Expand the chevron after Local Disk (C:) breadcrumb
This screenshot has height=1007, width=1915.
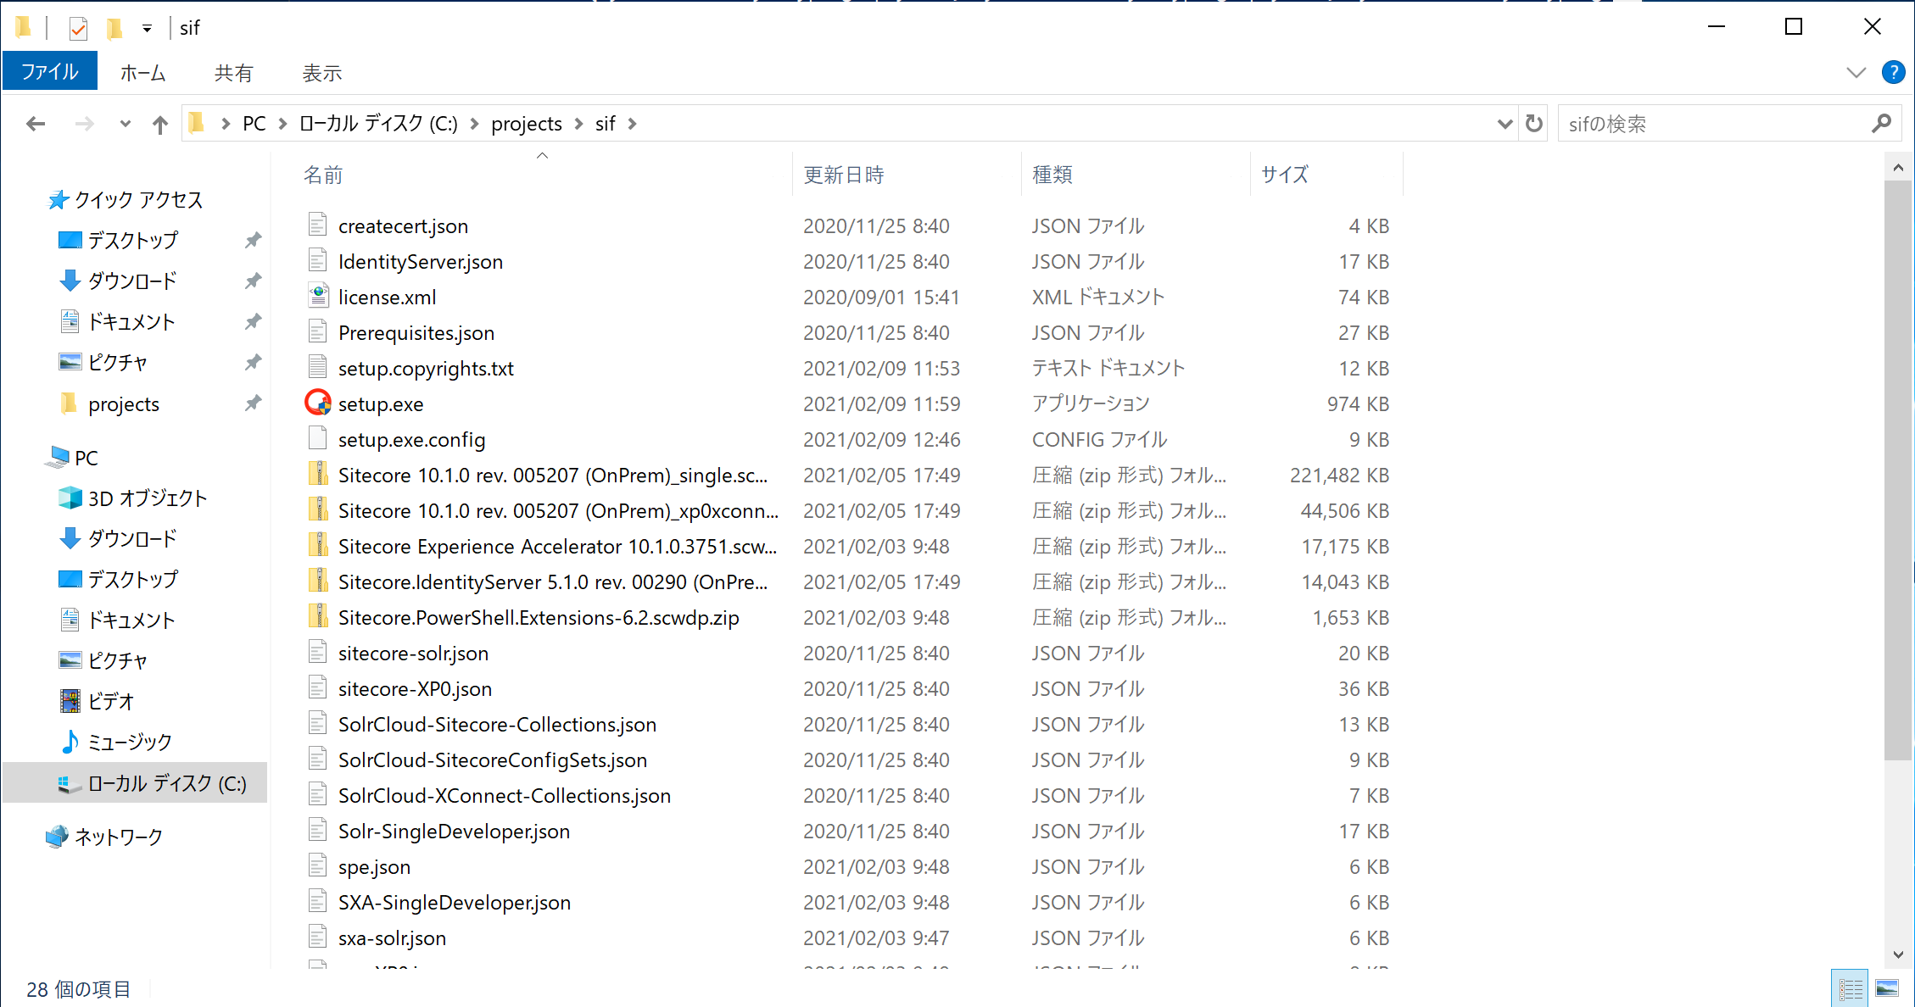point(474,124)
